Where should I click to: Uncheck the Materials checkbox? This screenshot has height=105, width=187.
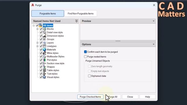point(41,50)
